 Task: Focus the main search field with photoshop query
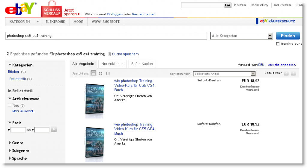point(106,36)
